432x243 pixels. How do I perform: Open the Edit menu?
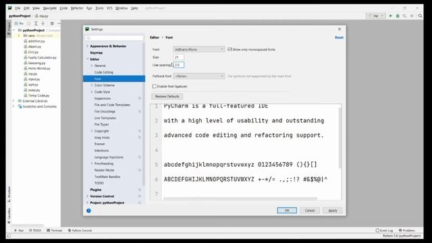[x=26, y=8]
